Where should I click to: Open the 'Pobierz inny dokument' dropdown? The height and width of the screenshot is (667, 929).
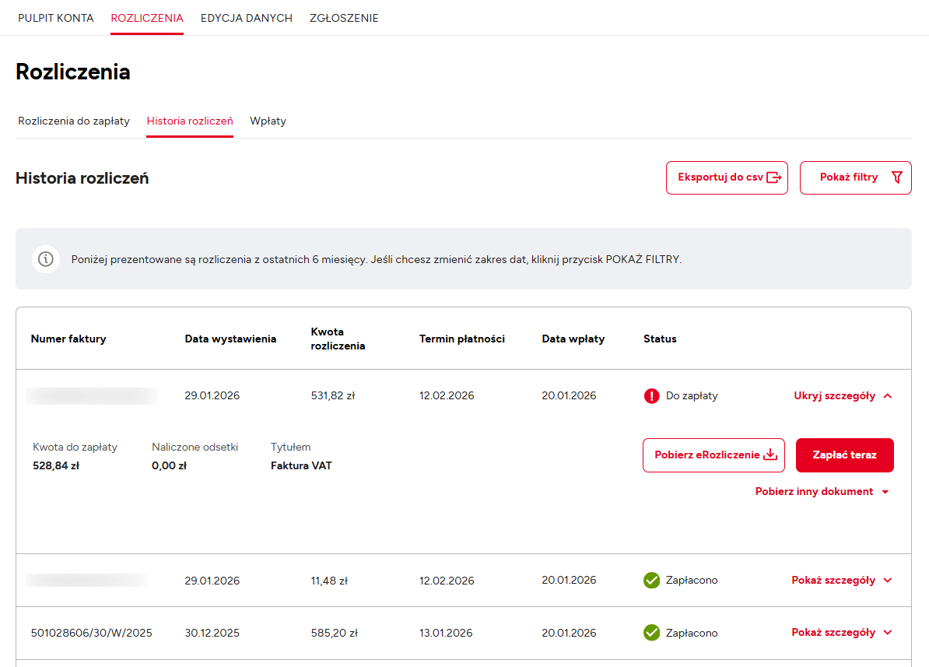coord(821,492)
